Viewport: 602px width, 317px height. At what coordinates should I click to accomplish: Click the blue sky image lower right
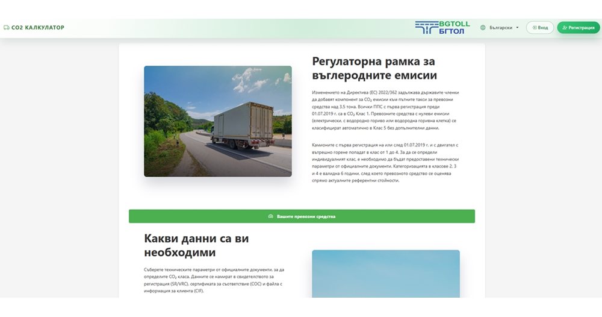[x=385, y=274]
